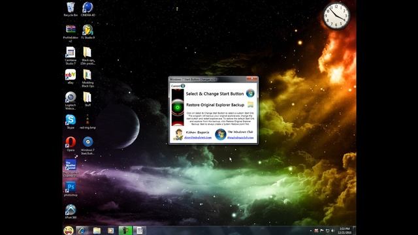The width and height of the screenshot is (418, 235).
Task: Click the Kishan Bagaria avatar image
Action: click(178, 134)
